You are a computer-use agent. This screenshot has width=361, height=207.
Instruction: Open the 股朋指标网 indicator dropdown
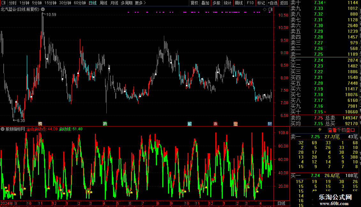coord(3,129)
